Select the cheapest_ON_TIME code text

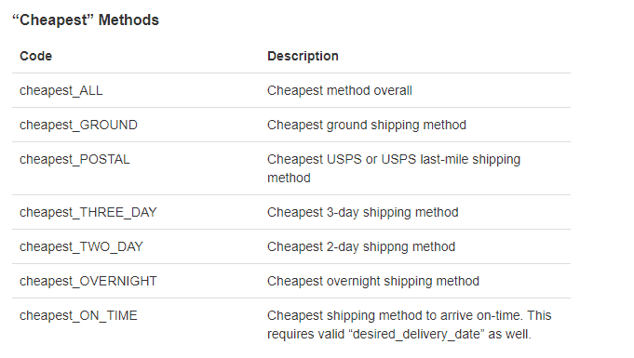(78, 315)
